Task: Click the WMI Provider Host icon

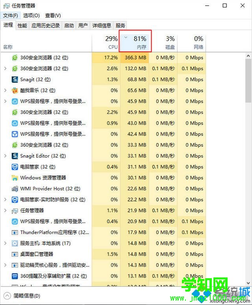Action: point(15,188)
